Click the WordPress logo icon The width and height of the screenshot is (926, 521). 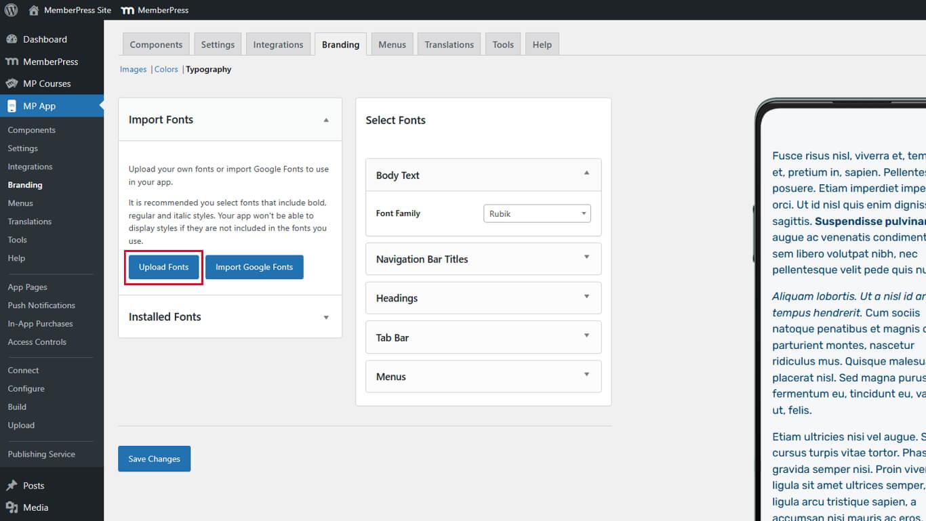coord(11,10)
